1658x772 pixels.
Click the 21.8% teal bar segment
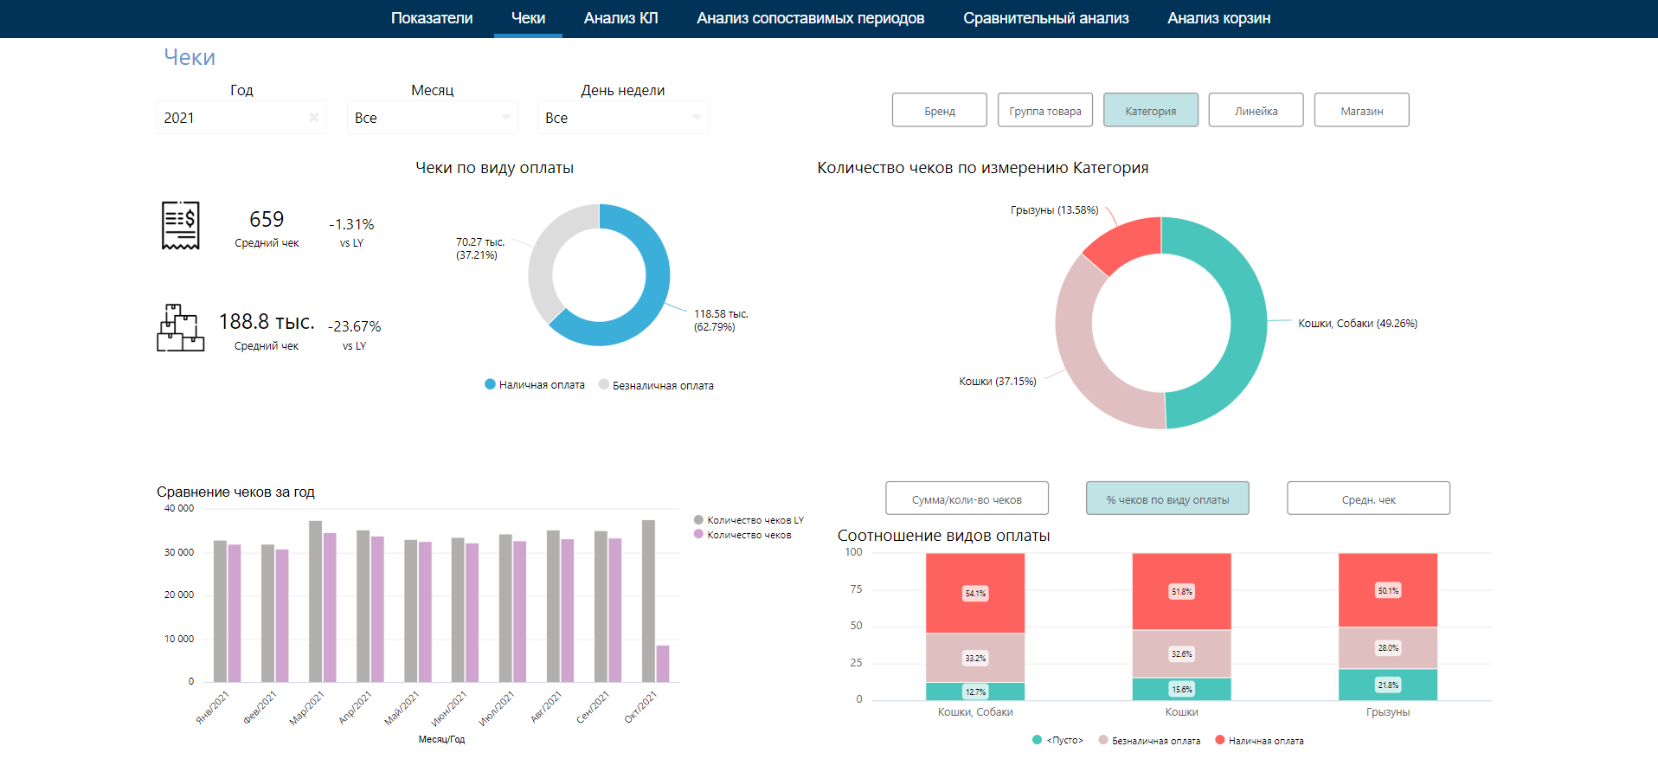[x=1388, y=685]
